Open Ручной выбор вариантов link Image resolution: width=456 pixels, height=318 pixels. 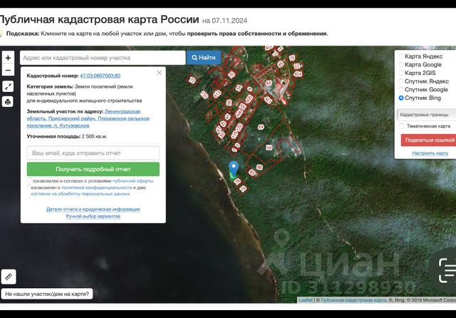93,217
